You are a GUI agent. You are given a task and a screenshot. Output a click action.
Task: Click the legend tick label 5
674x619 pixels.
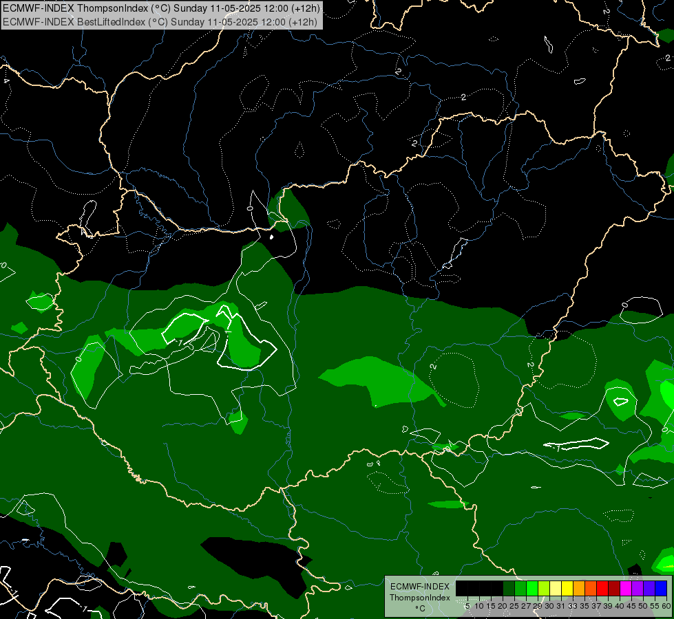click(467, 606)
